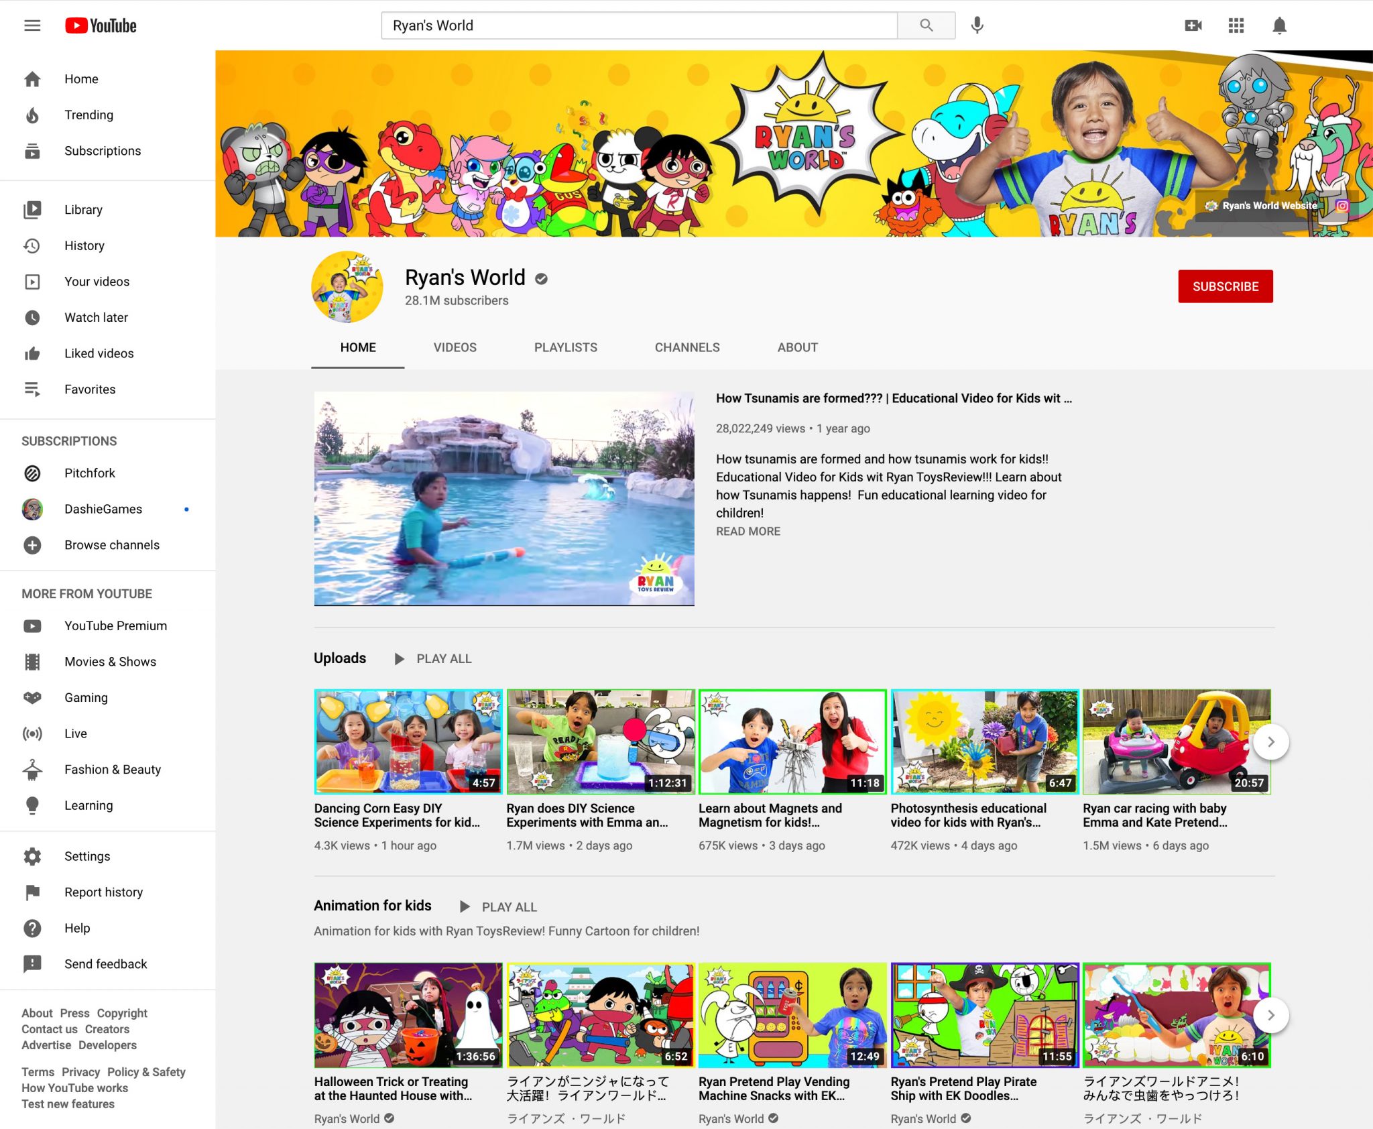Go to Trending in sidebar

(x=88, y=115)
